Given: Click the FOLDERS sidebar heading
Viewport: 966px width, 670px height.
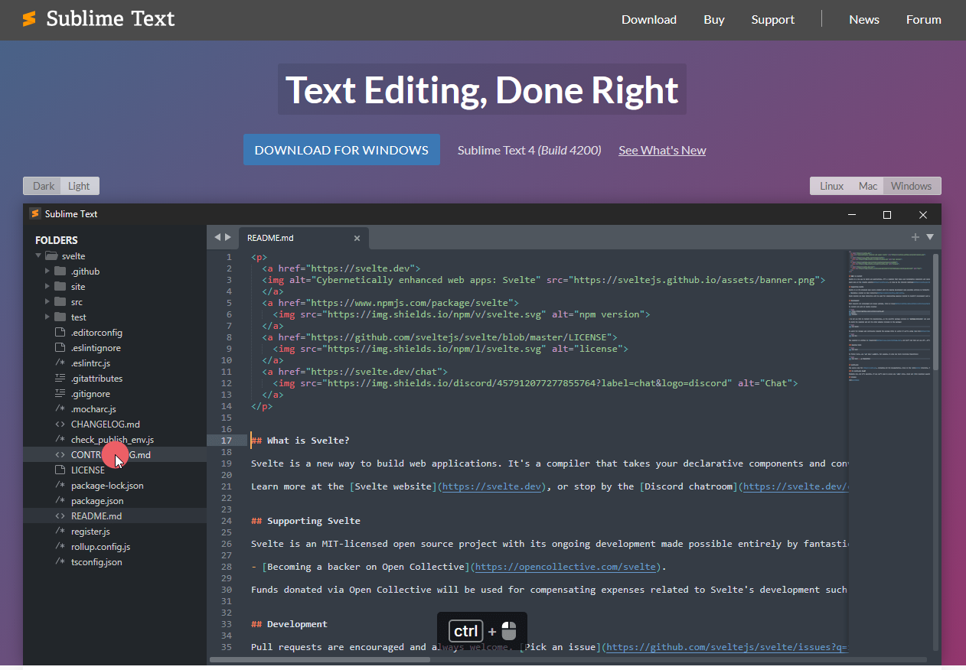Looking at the screenshot, I should click(x=57, y=240).
